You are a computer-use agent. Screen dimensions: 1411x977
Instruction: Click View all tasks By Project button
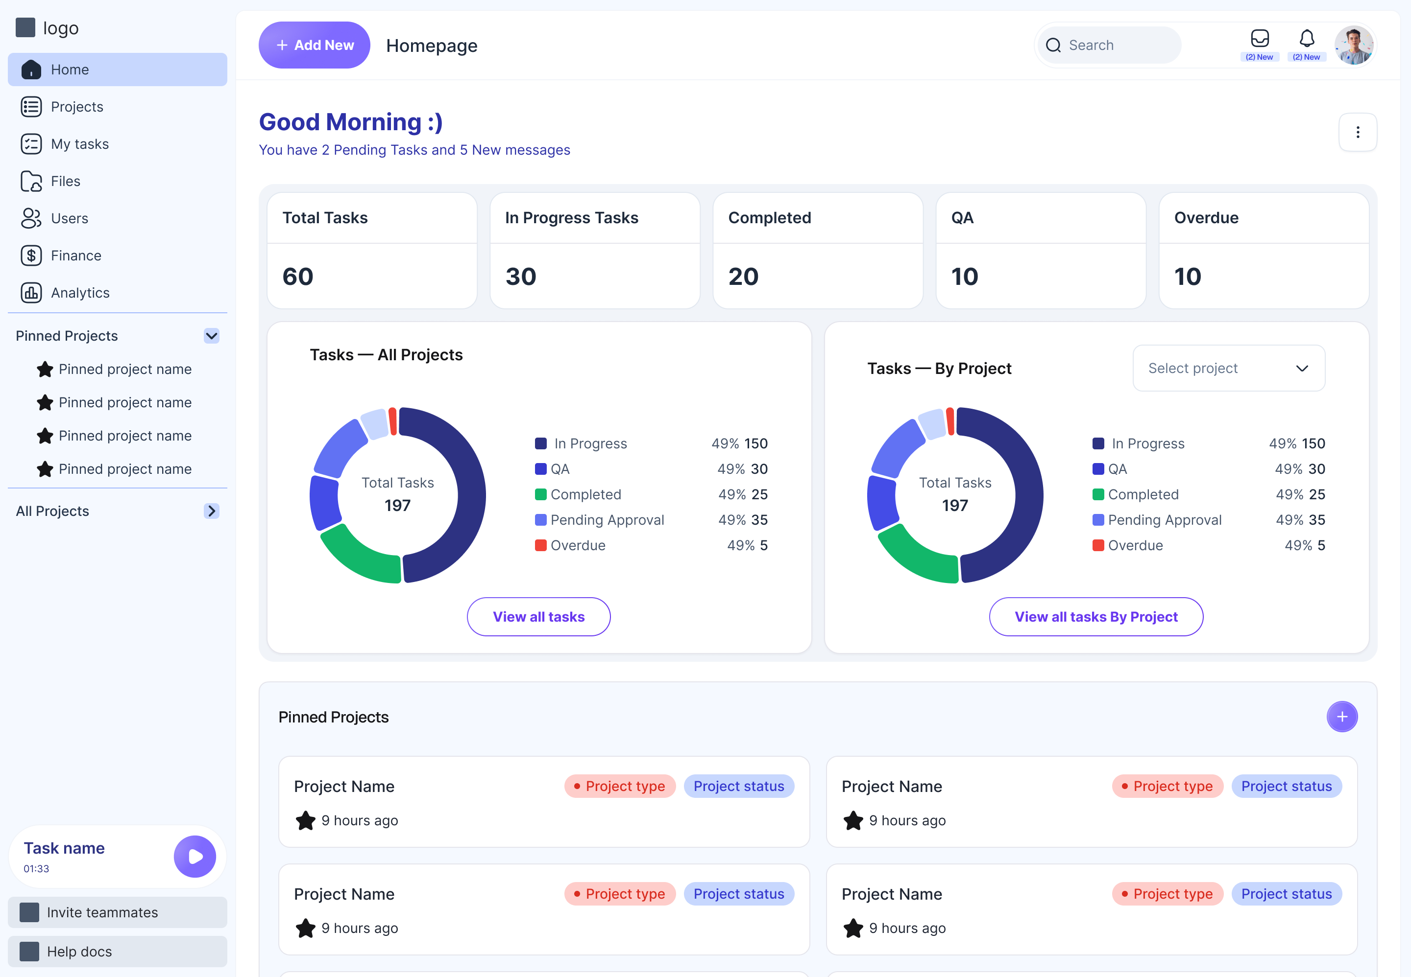1096,616
